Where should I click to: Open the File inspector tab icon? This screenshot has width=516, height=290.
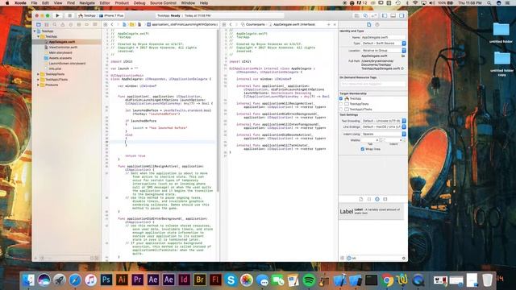(x=369, y=25)
